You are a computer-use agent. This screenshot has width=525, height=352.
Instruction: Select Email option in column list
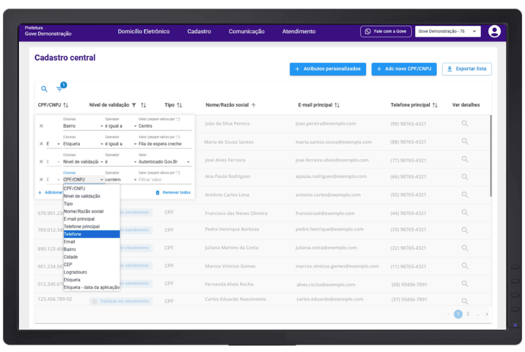91,242
